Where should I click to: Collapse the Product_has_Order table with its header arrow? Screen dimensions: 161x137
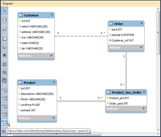(x=144, y=92)
